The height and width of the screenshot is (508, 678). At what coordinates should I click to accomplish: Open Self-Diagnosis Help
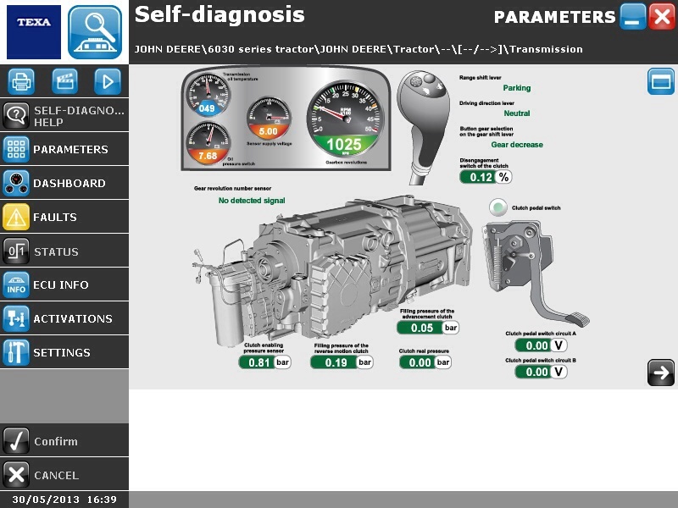click(64, 116)
